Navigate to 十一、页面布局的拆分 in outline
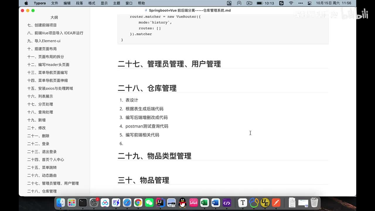The image size is (375, 211). pos(45,57)
